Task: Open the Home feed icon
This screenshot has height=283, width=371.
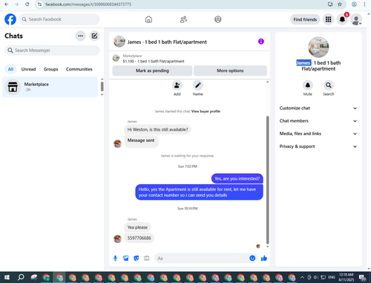Action: pos(148,19)
